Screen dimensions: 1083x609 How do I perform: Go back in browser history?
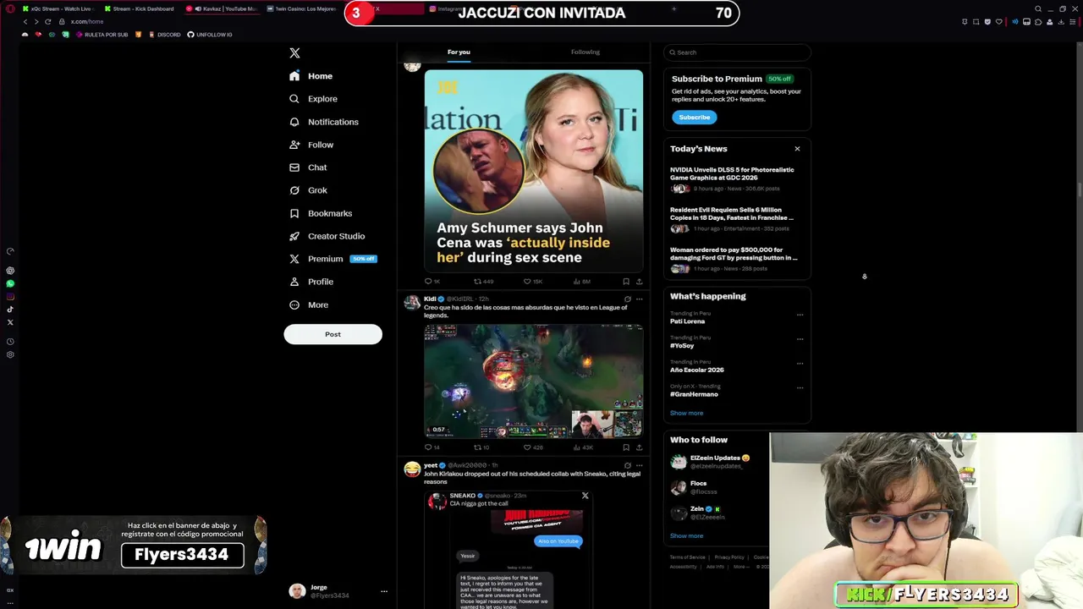[x=25, y=21]
